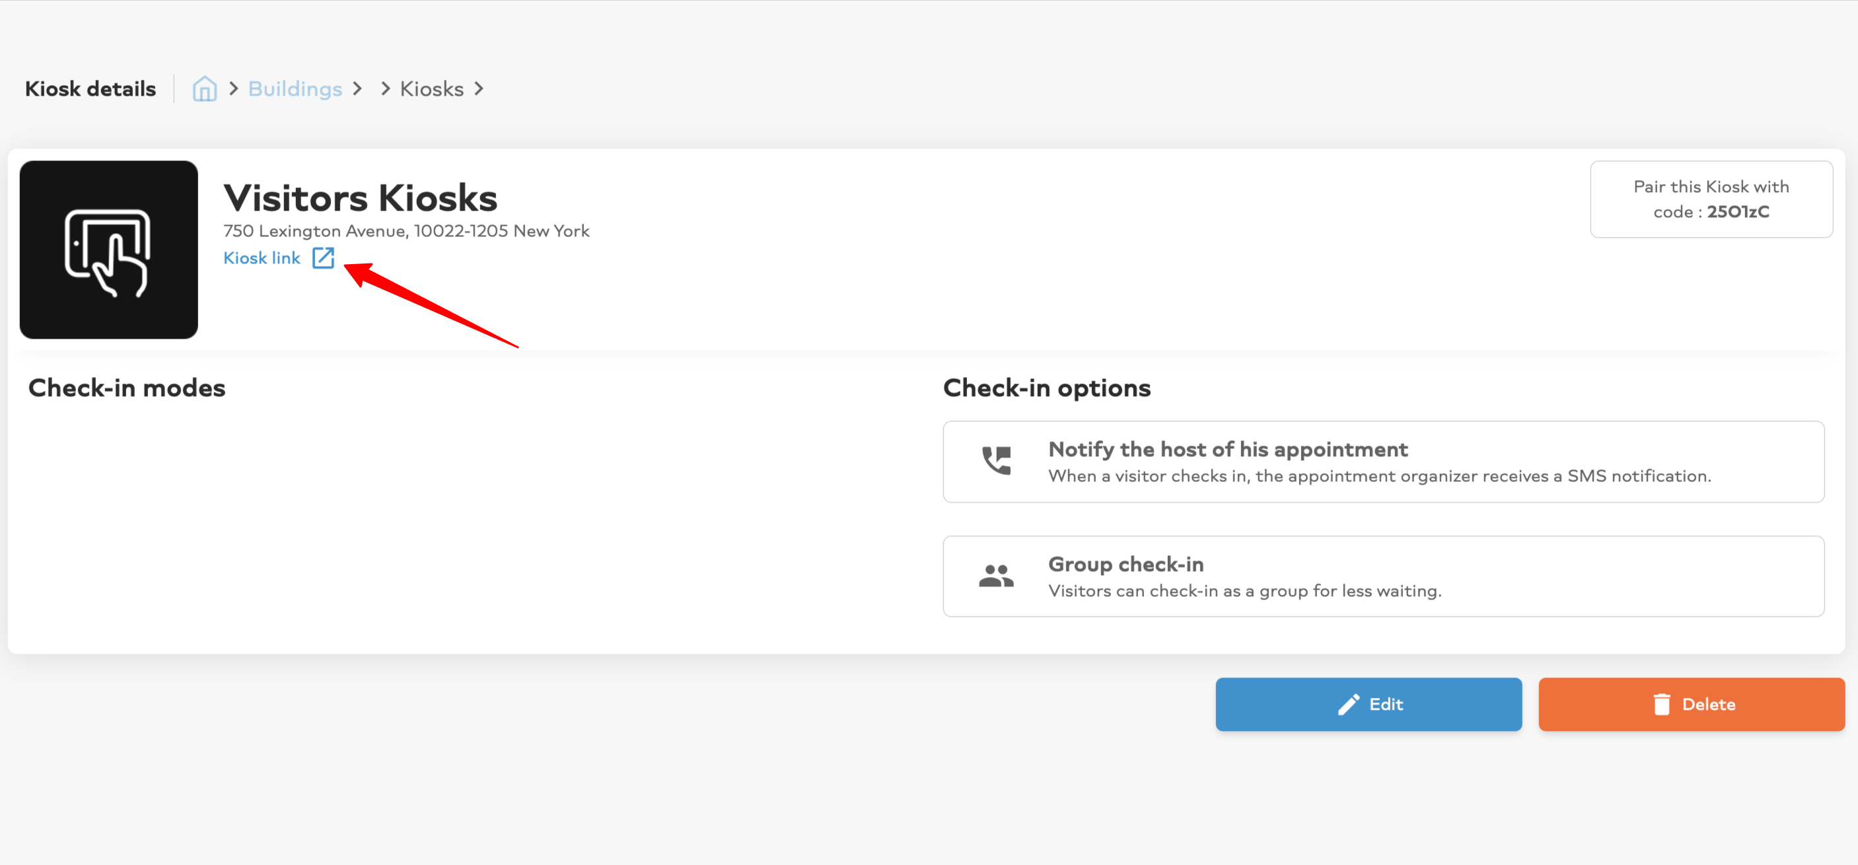The image size is (1858, 865).
Task: Click the pairing code 25O1zC box
Action: coord(1711,199)
